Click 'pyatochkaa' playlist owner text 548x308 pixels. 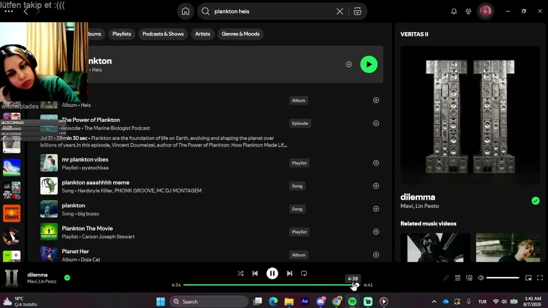coord(95,168)
